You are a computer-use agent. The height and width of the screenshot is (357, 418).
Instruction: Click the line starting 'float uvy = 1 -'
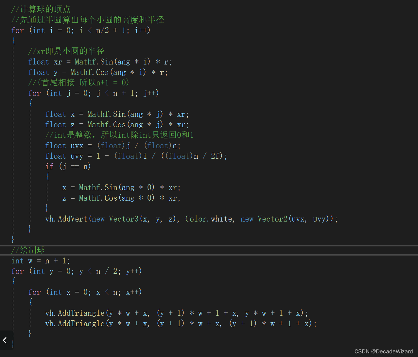(136, 156)
